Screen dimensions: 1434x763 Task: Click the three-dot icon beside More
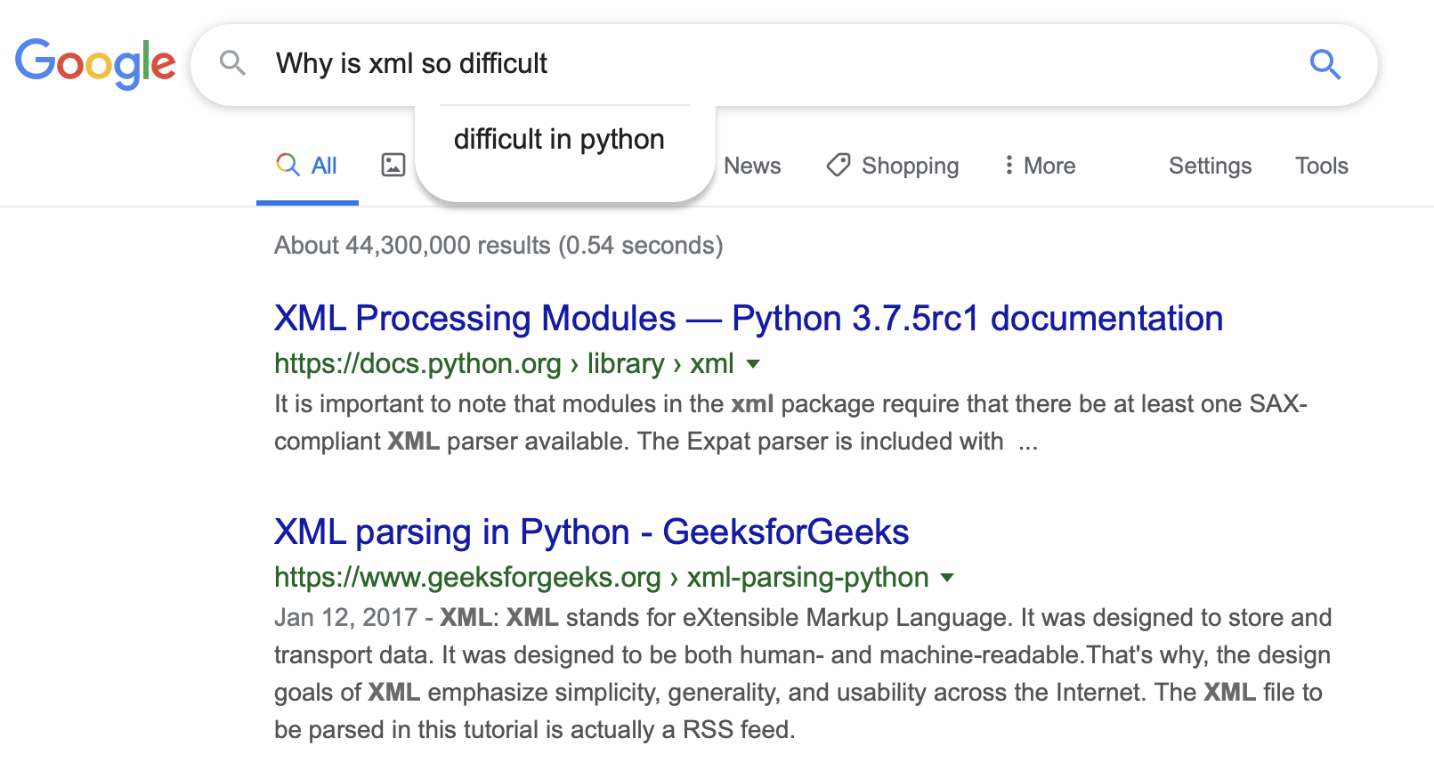click(1009, 165)
